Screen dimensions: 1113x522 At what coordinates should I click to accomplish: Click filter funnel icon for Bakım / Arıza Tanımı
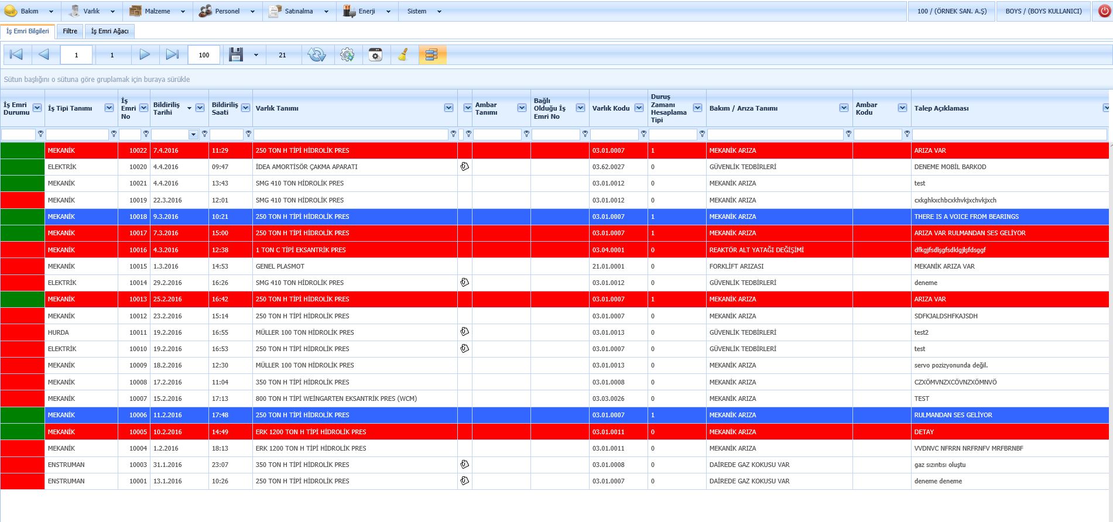(x=848, y=134)
